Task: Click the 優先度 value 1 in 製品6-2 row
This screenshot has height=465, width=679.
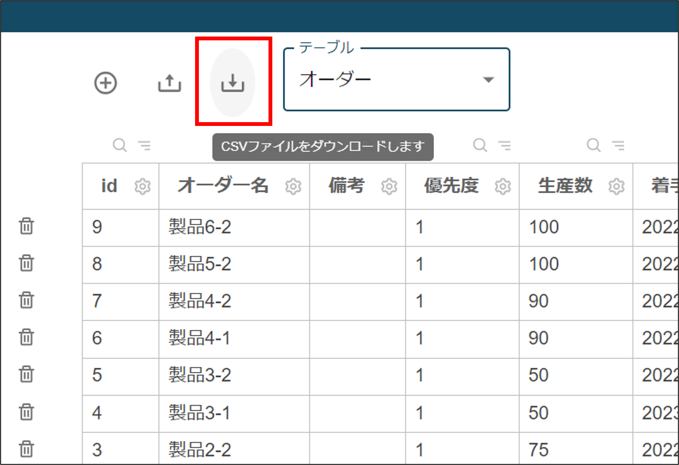Action: tap(462, 227)
